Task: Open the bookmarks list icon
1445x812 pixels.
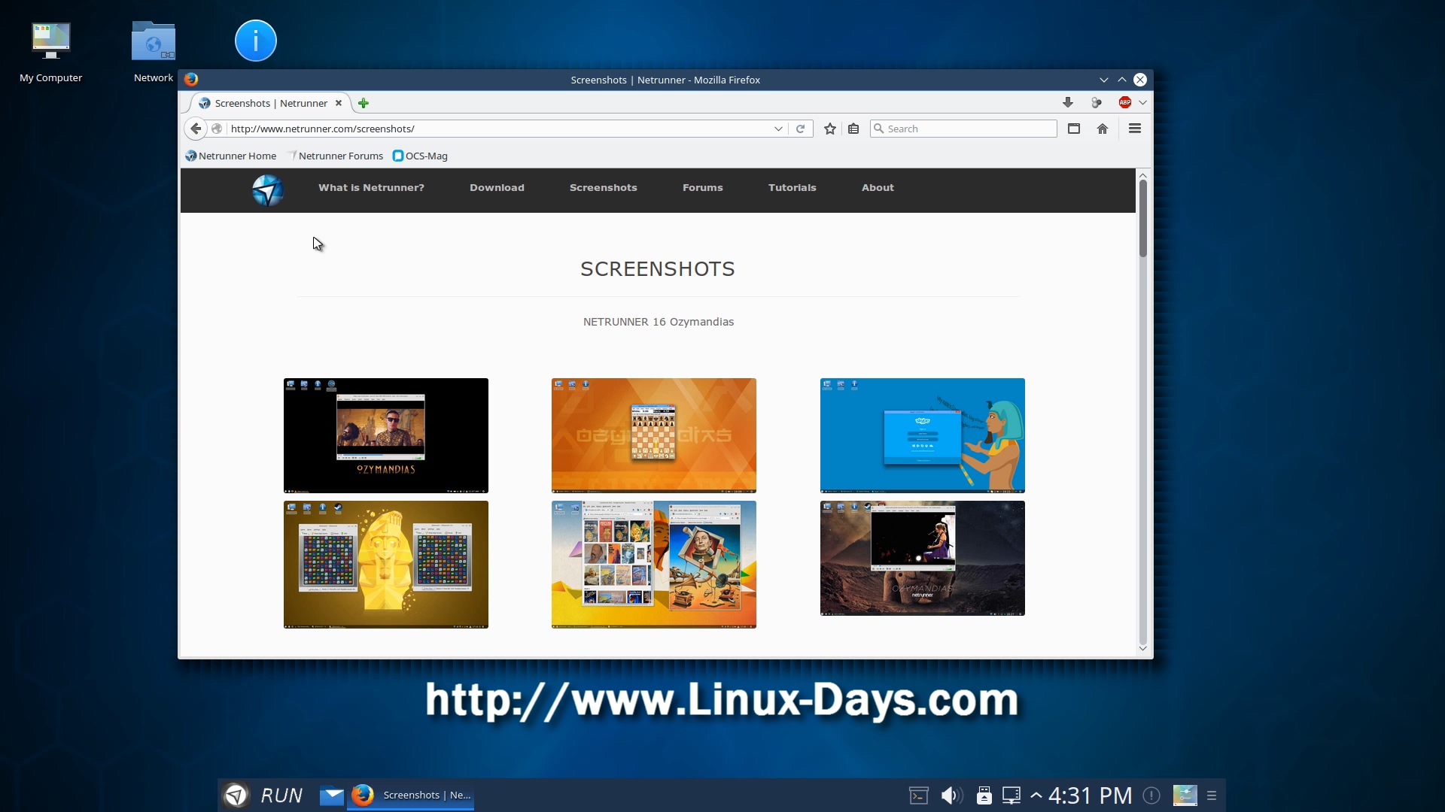Action: coord(853,129)
